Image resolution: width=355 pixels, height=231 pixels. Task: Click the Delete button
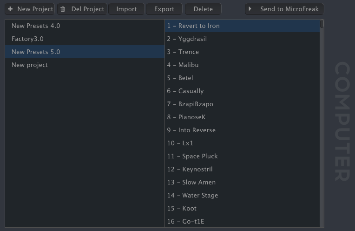pyautogui.click(x=203, y=9)
